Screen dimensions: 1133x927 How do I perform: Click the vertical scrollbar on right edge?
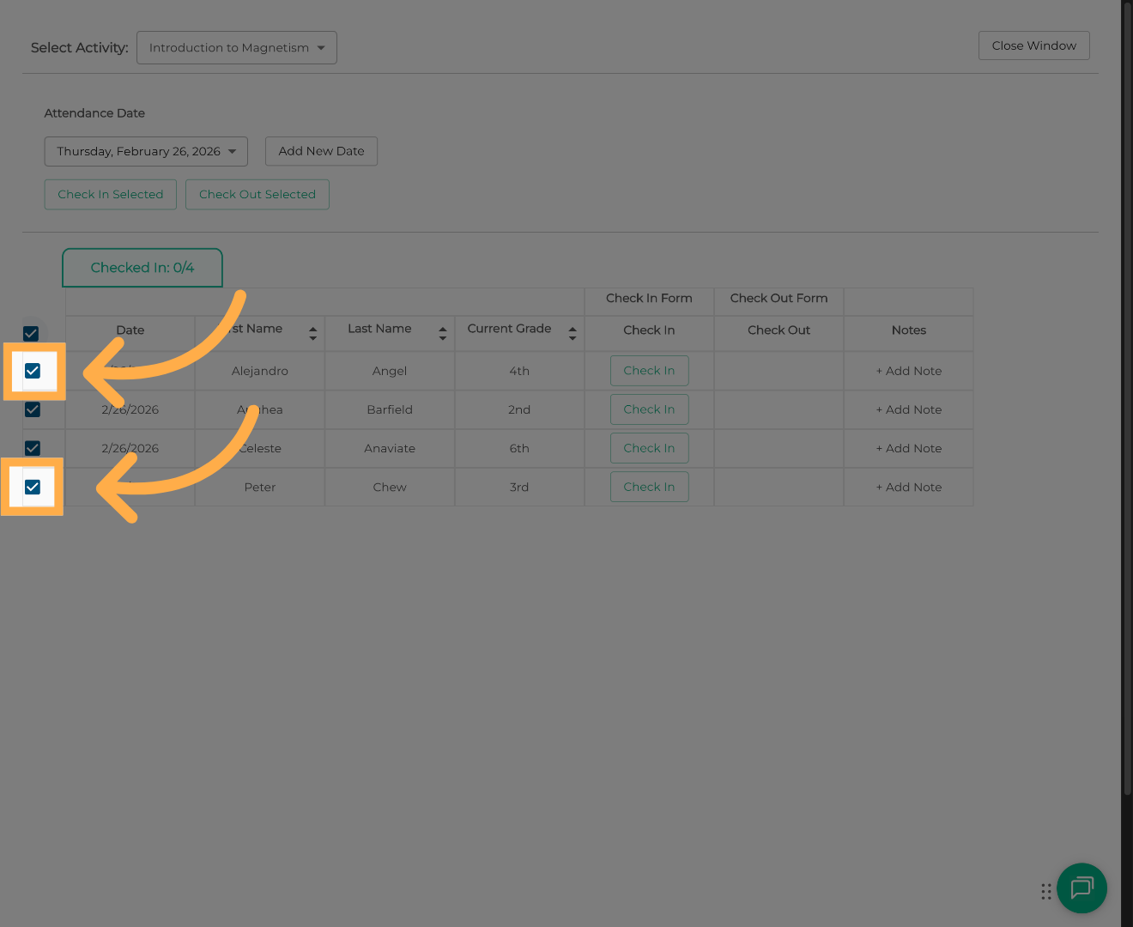[1127, 395]
